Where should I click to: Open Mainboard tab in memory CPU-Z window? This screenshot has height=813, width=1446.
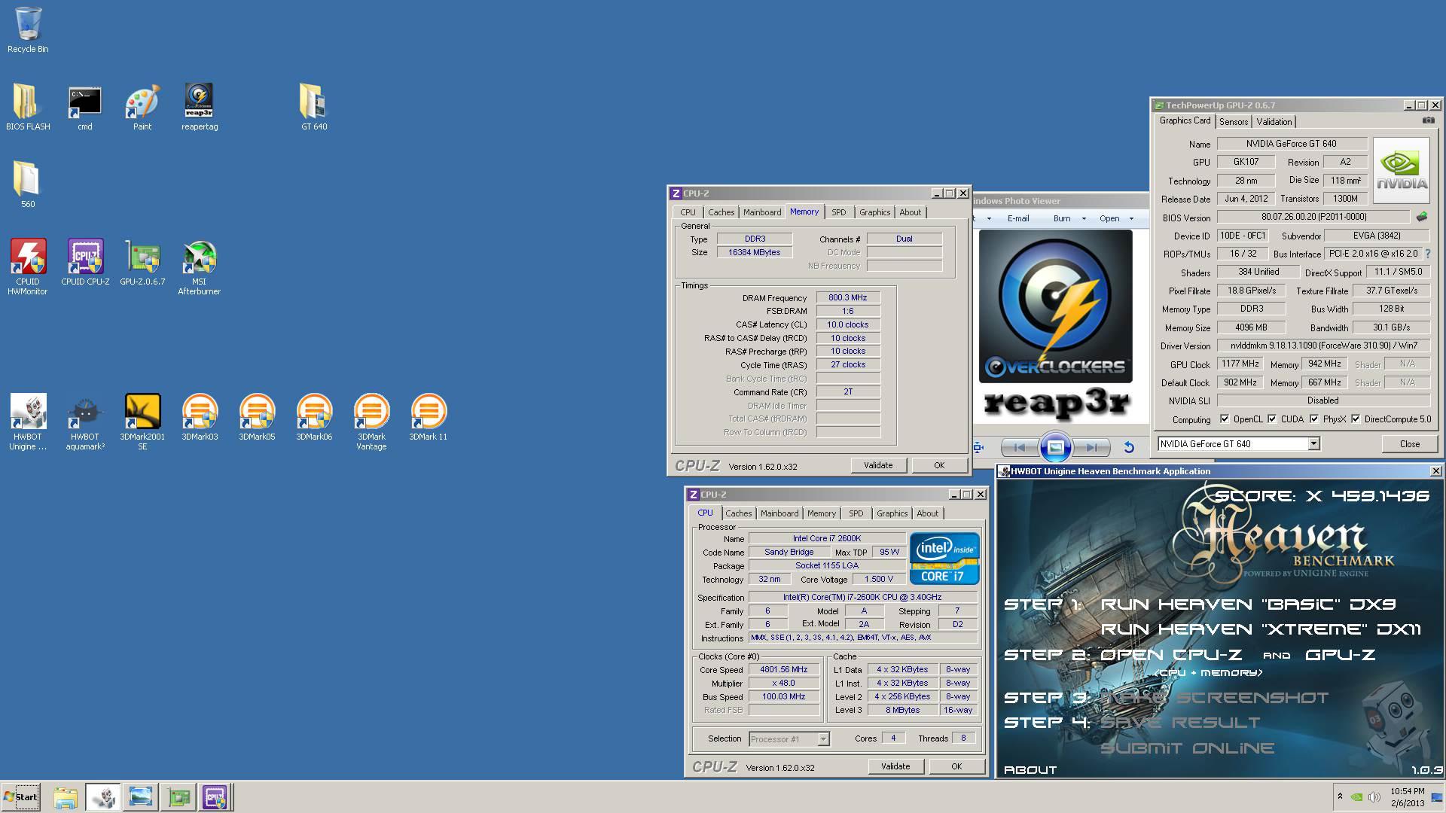(762, 212)
